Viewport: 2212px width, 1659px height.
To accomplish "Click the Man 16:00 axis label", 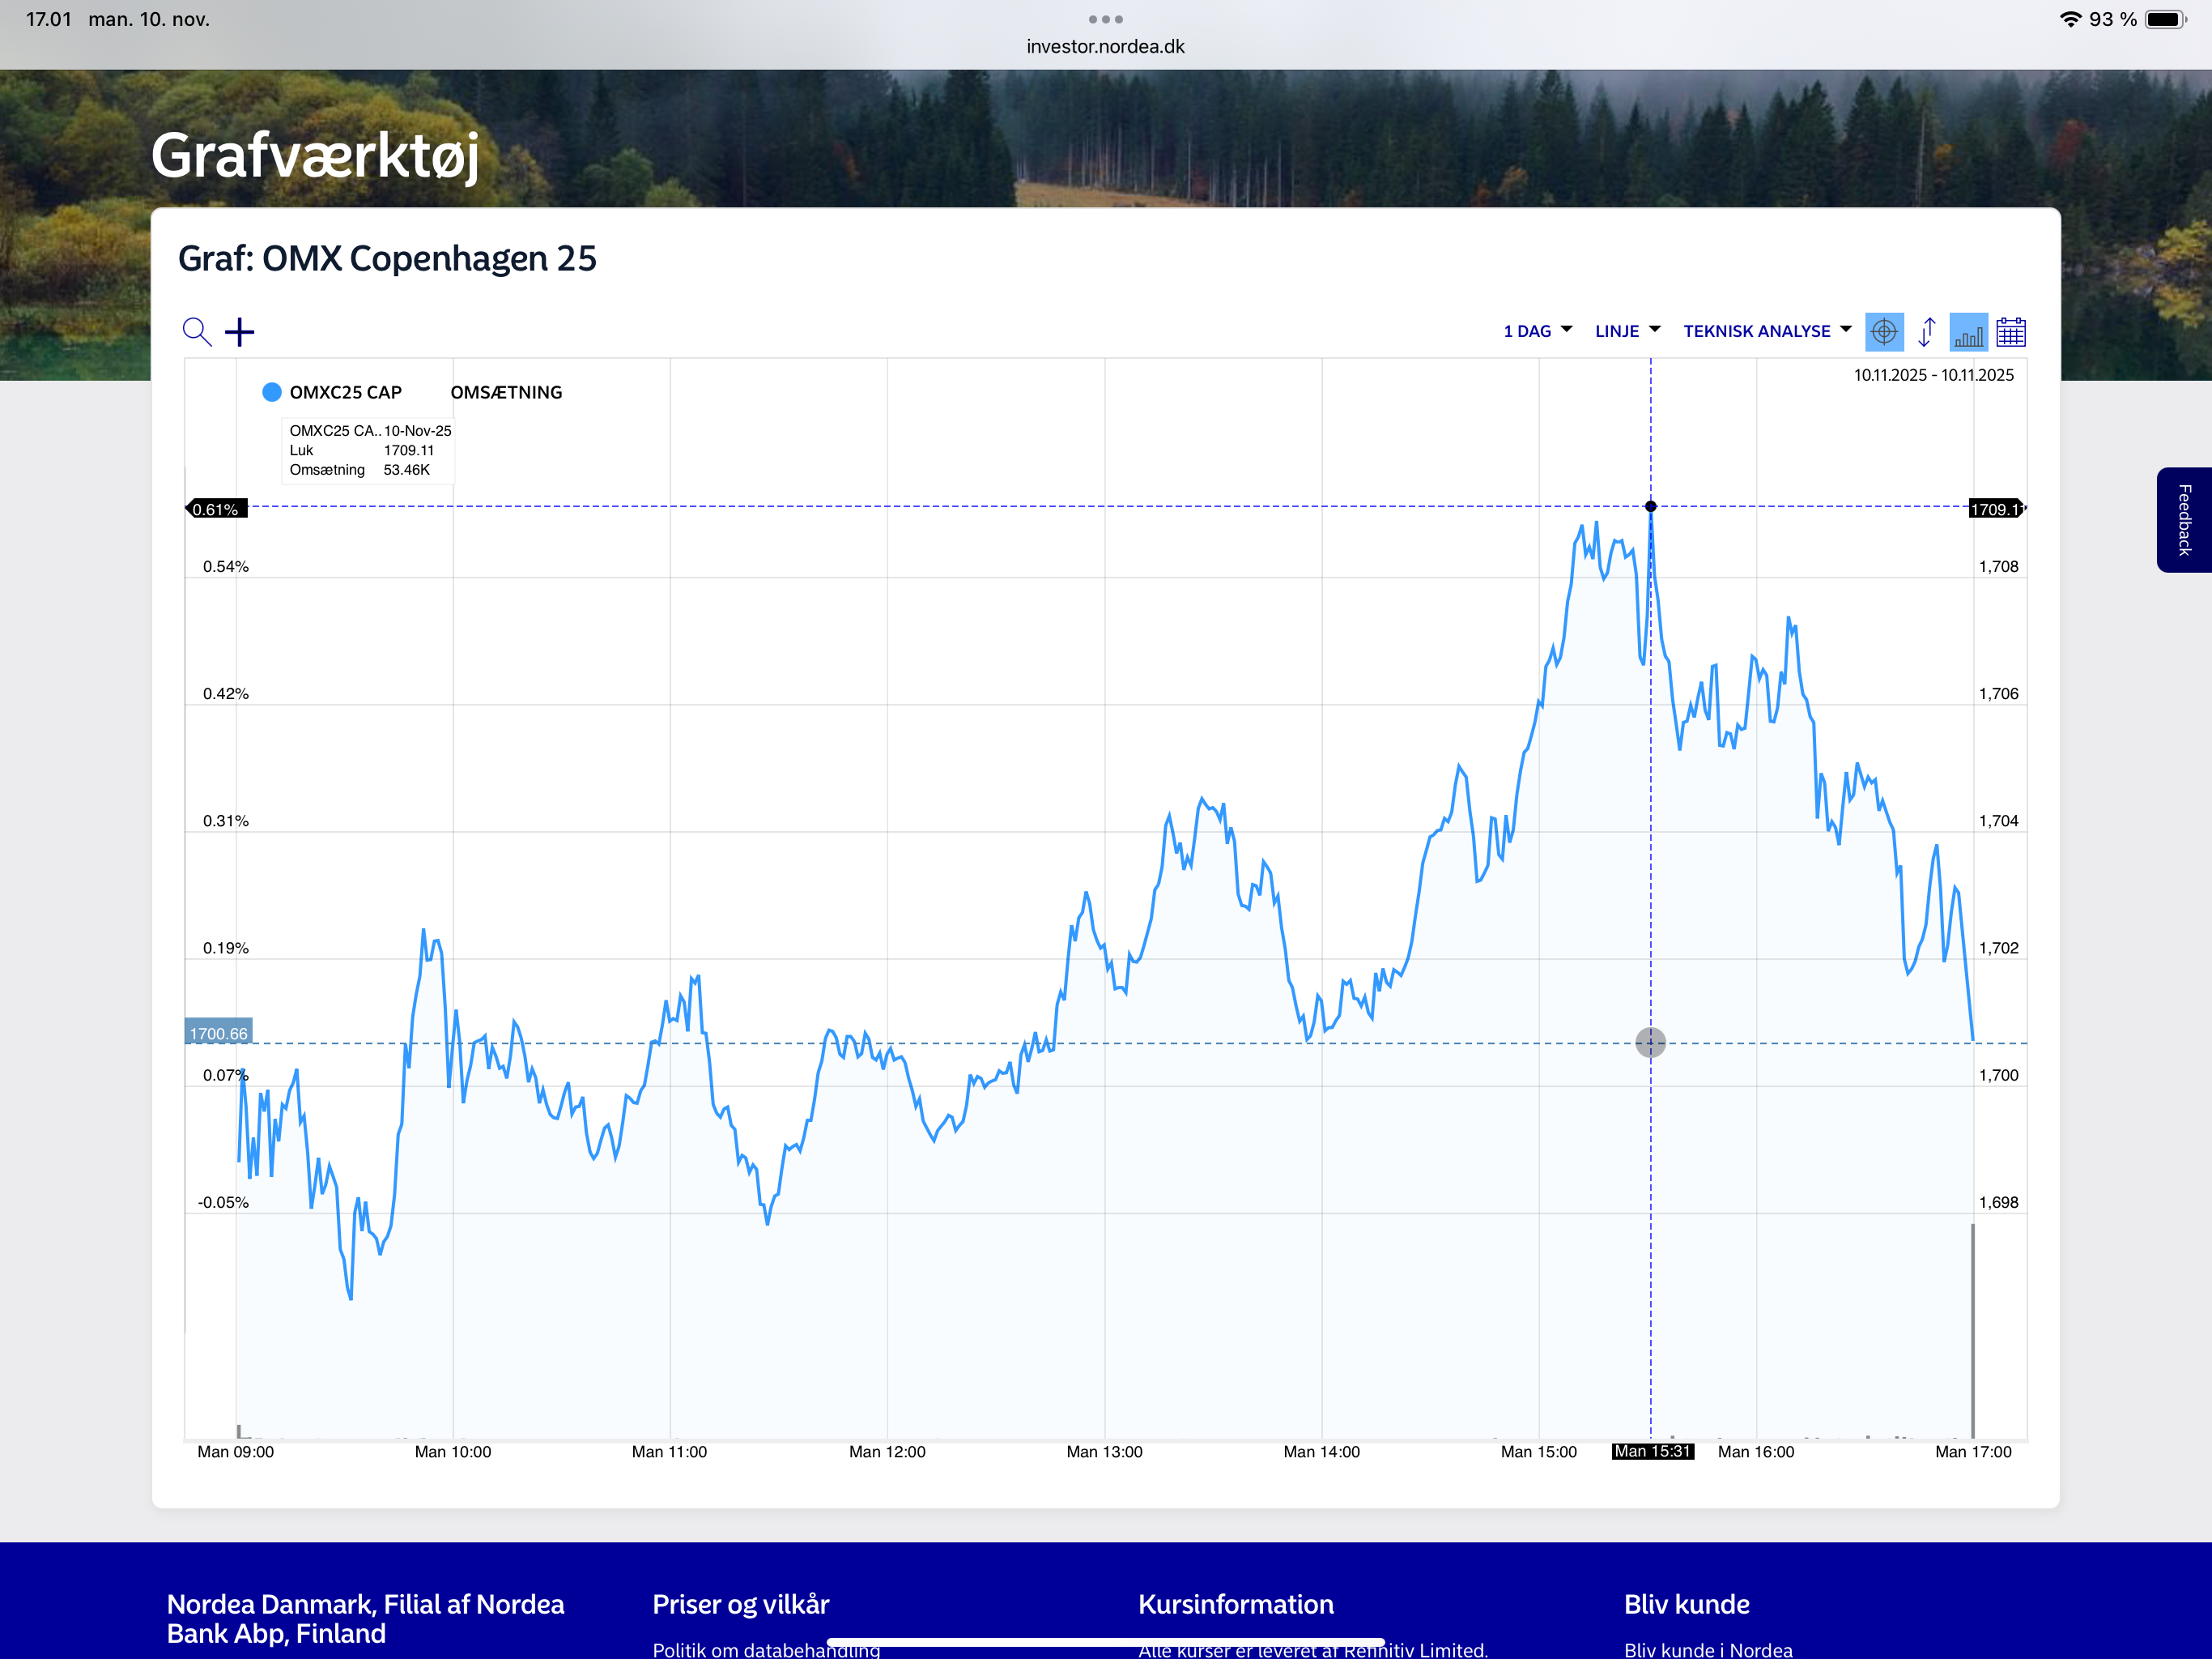I will (1756, 1452).
